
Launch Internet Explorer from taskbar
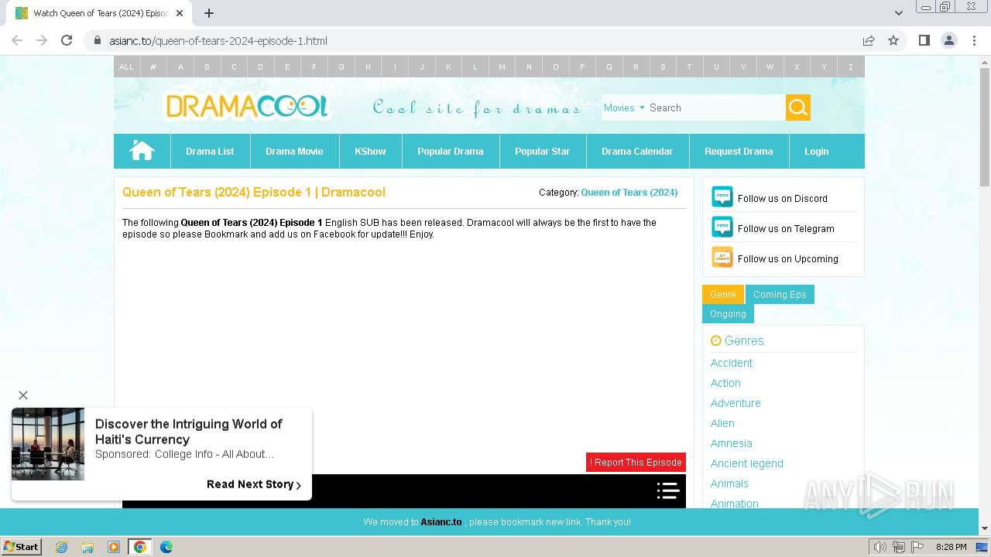pyautogui.click(x=61, y=547)
